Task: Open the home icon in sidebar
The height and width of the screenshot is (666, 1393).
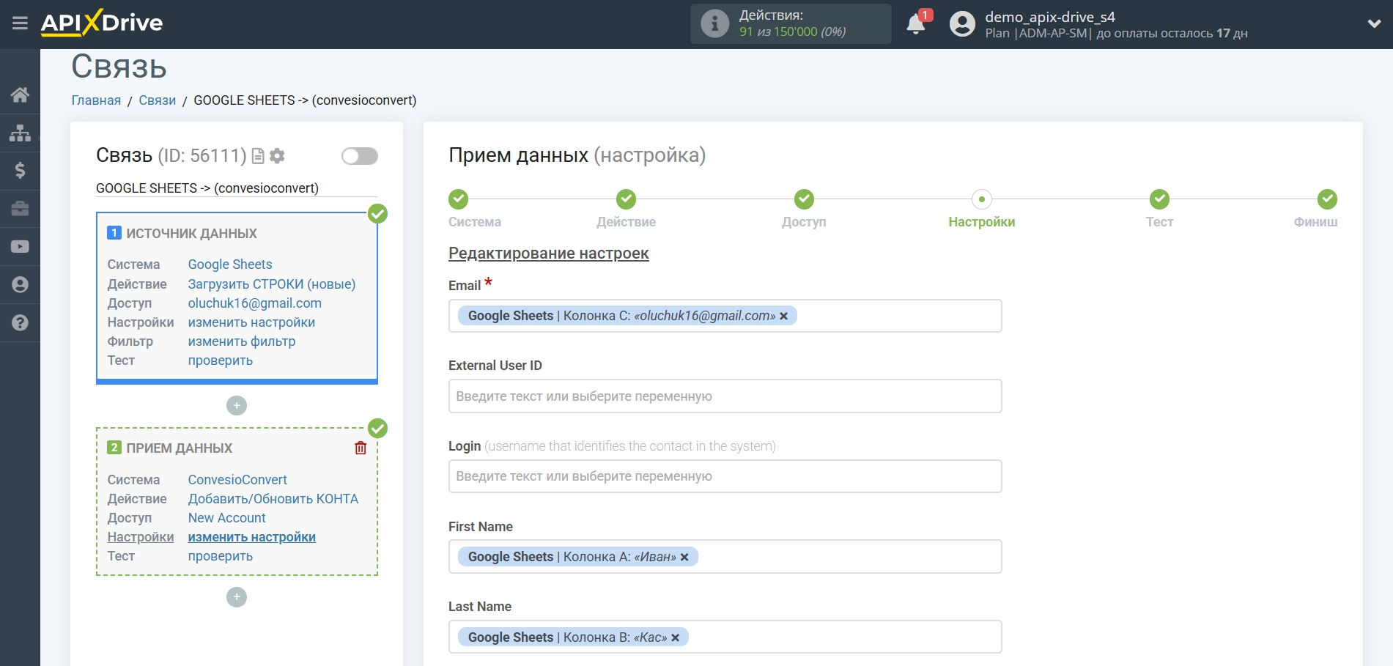Action: tap(20, 95)
